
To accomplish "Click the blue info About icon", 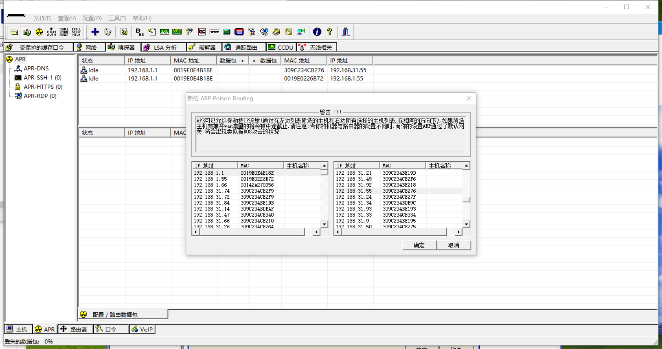I will coord(317,32).
